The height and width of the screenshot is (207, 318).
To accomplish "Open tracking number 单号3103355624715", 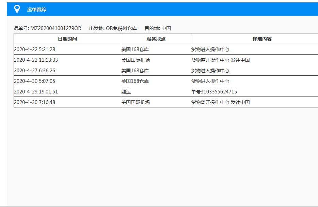I will click(x=214, y=91).
